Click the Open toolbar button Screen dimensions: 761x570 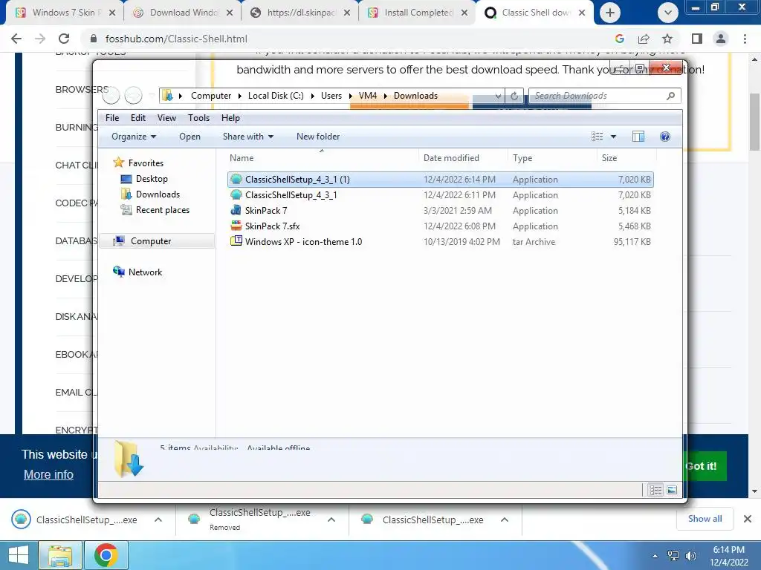click(190, 137)
